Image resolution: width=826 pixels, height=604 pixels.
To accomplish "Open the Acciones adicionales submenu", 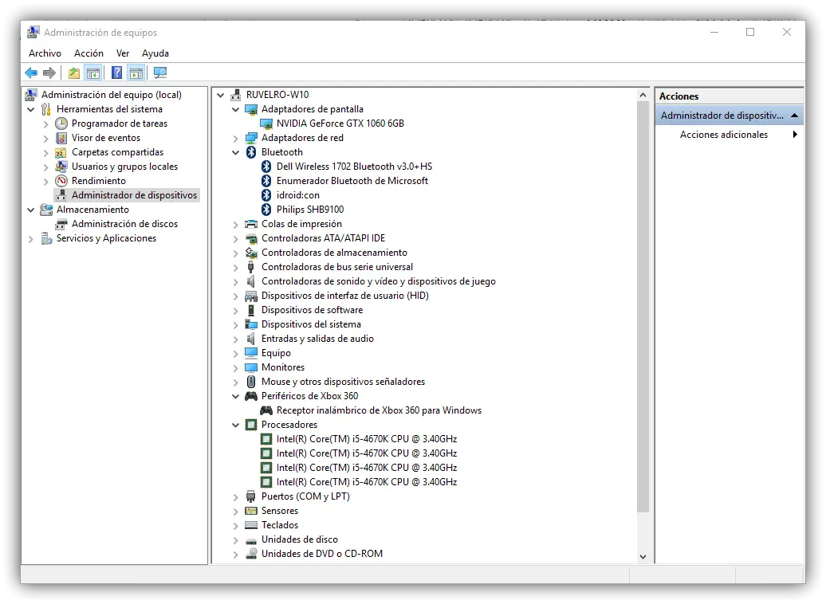I will (730, 135).
